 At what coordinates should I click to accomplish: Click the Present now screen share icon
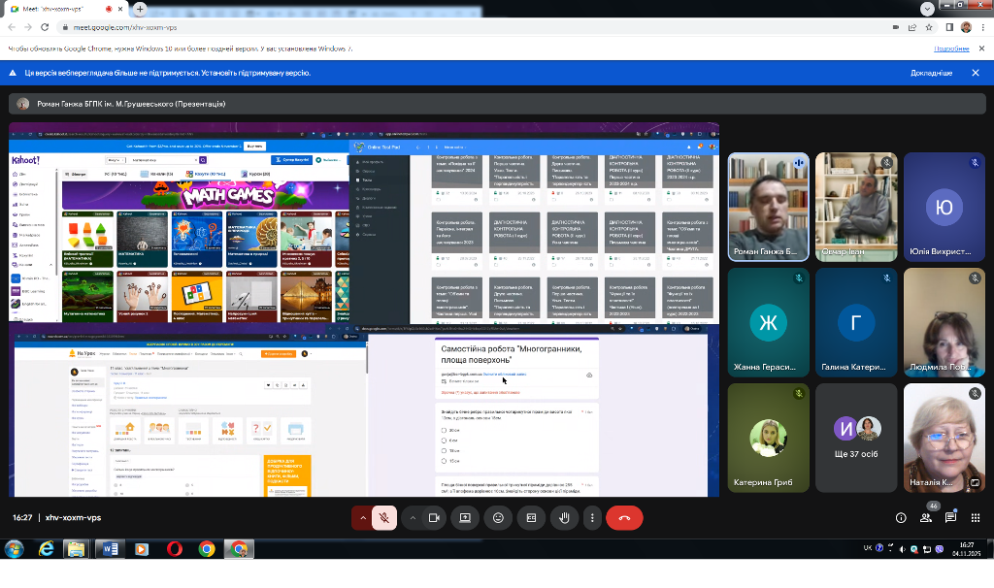point(465,518)
